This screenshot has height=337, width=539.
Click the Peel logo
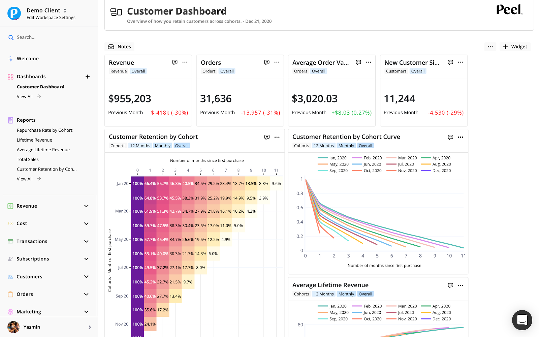click(x=509, y=10)
